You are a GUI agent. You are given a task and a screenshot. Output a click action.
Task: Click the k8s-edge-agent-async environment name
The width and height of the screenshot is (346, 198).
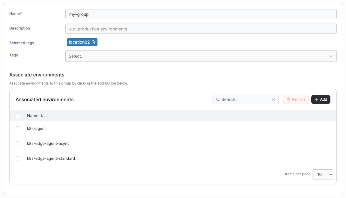(x=48, y=144)
